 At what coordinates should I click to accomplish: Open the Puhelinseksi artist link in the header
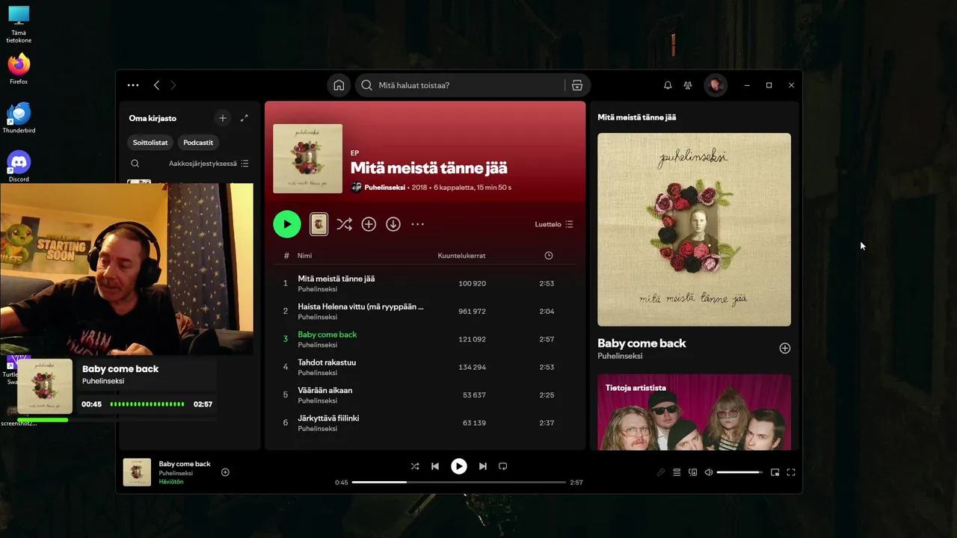(385, 188)
